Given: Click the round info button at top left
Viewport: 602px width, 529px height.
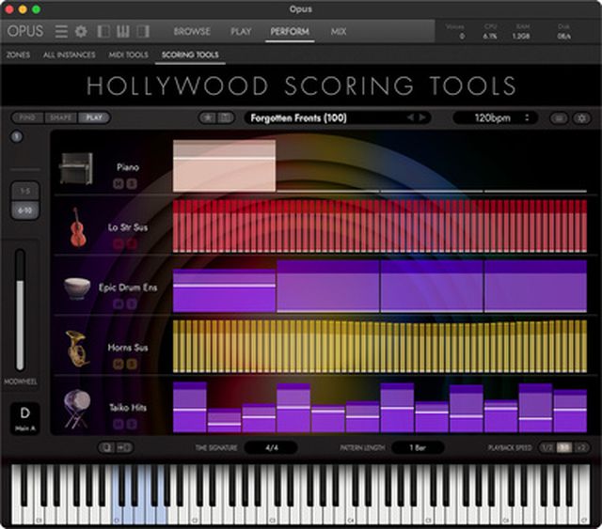Looking at the screenshot, I should (17, 136).
